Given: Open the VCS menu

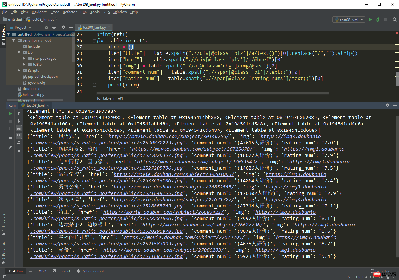Looking at the screenshot, I should click(x=106, y=12).
